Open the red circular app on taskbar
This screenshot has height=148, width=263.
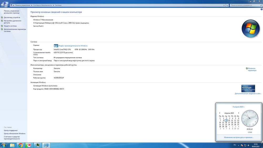29,145
